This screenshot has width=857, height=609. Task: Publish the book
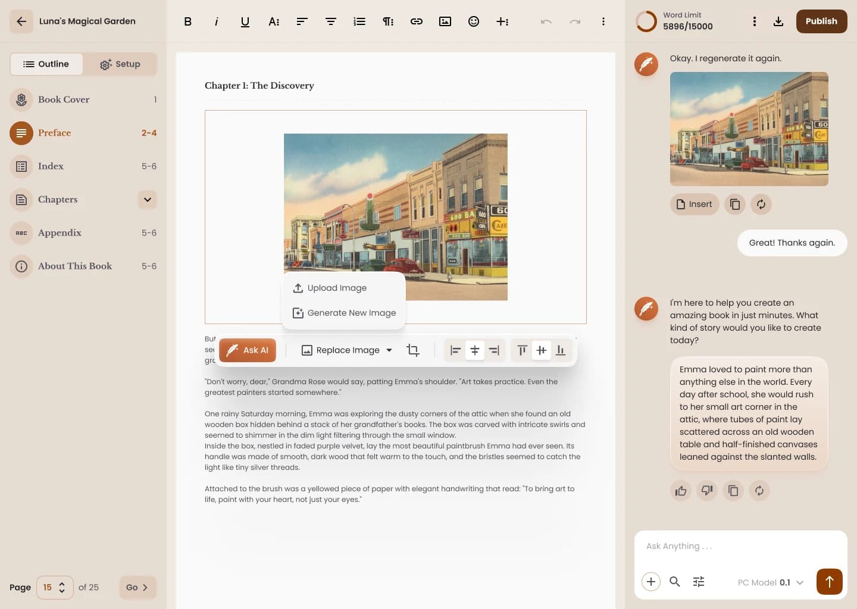pos(821,21)
